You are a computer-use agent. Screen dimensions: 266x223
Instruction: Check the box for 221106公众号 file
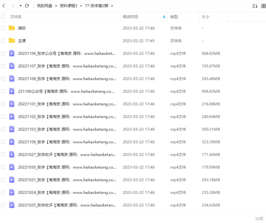point(3,92)
